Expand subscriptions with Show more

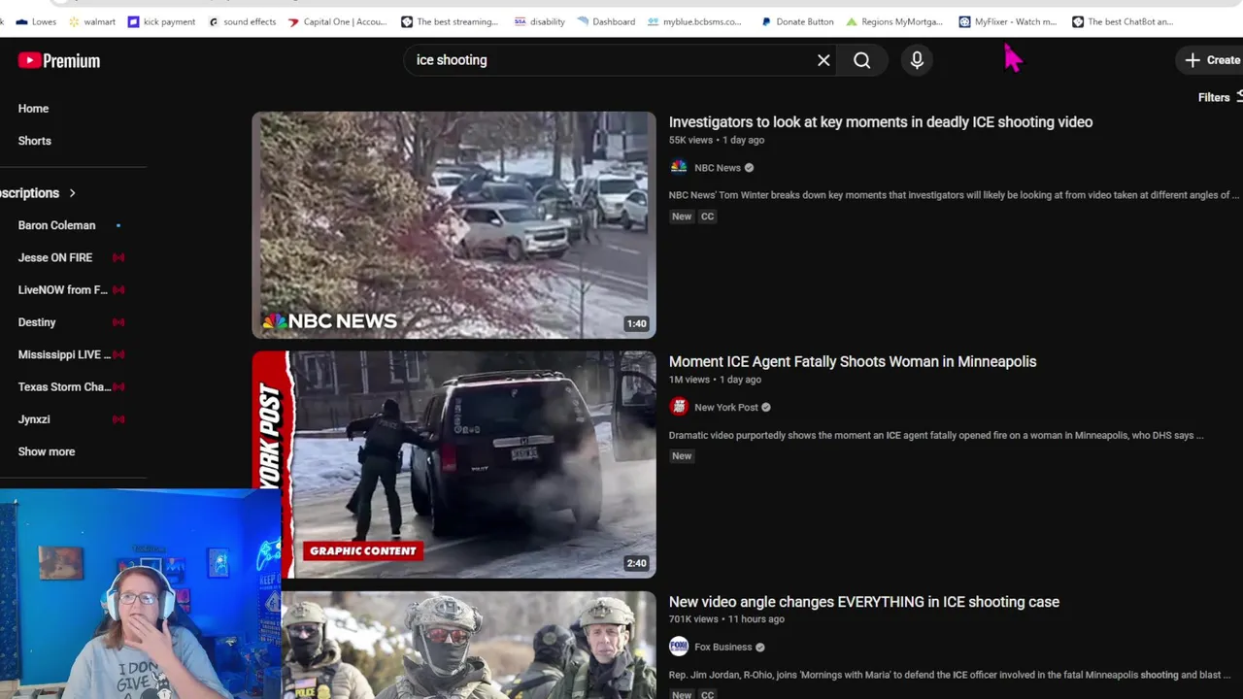pos(46,451)
